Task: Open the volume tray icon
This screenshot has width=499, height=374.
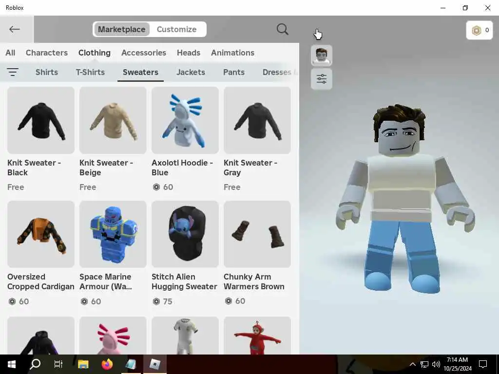Action: click(x=436, y=364)
